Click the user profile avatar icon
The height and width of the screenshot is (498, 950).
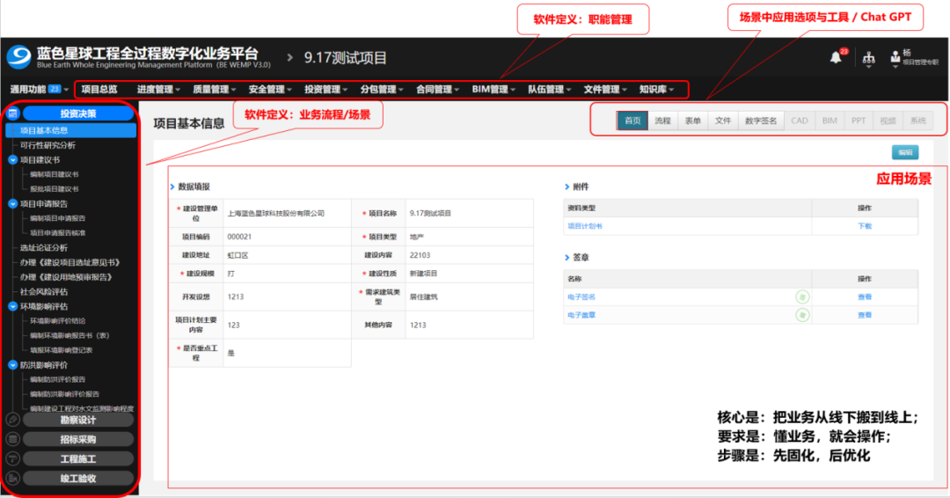[x=896, y=55]
